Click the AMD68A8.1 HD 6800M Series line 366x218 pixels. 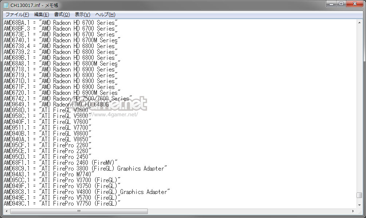click(x=62, y=63)
